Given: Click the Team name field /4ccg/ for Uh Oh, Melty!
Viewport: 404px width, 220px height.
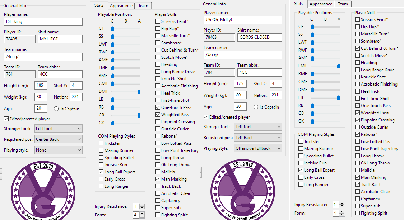Looking at the screenshot, I should point(243,55).
